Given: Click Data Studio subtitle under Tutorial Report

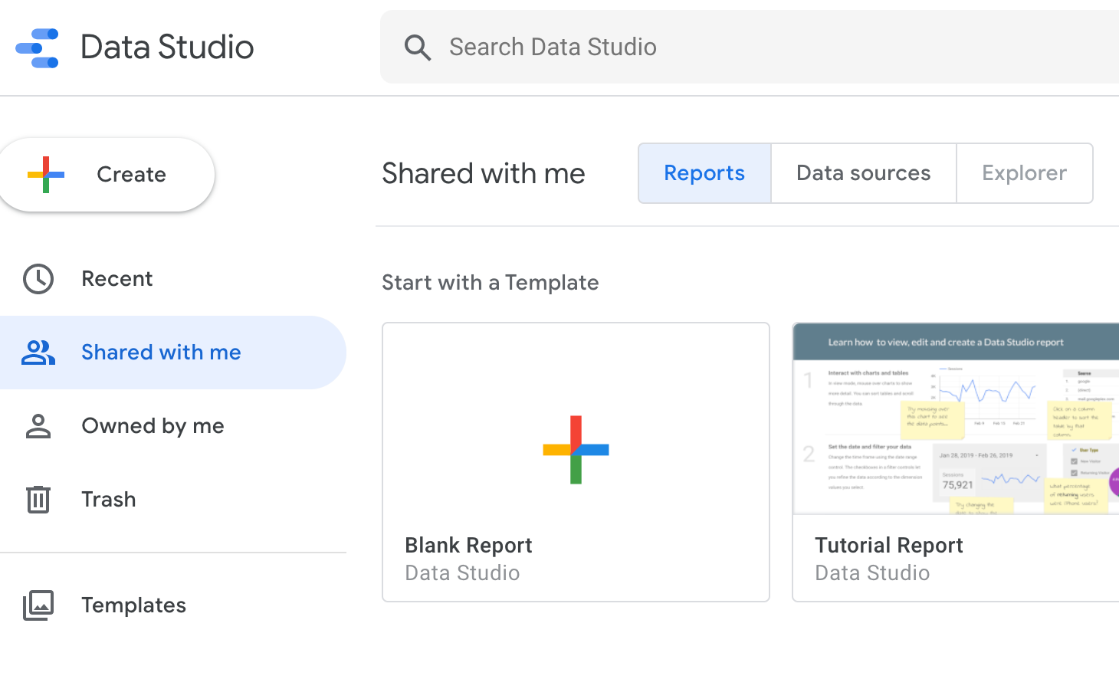Looking at the screenshot, I should click(x=872, y=573).
